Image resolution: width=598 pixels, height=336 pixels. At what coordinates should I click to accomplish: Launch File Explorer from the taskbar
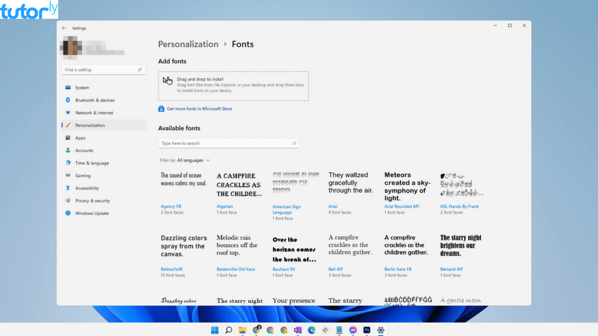(x=242, y=330)
